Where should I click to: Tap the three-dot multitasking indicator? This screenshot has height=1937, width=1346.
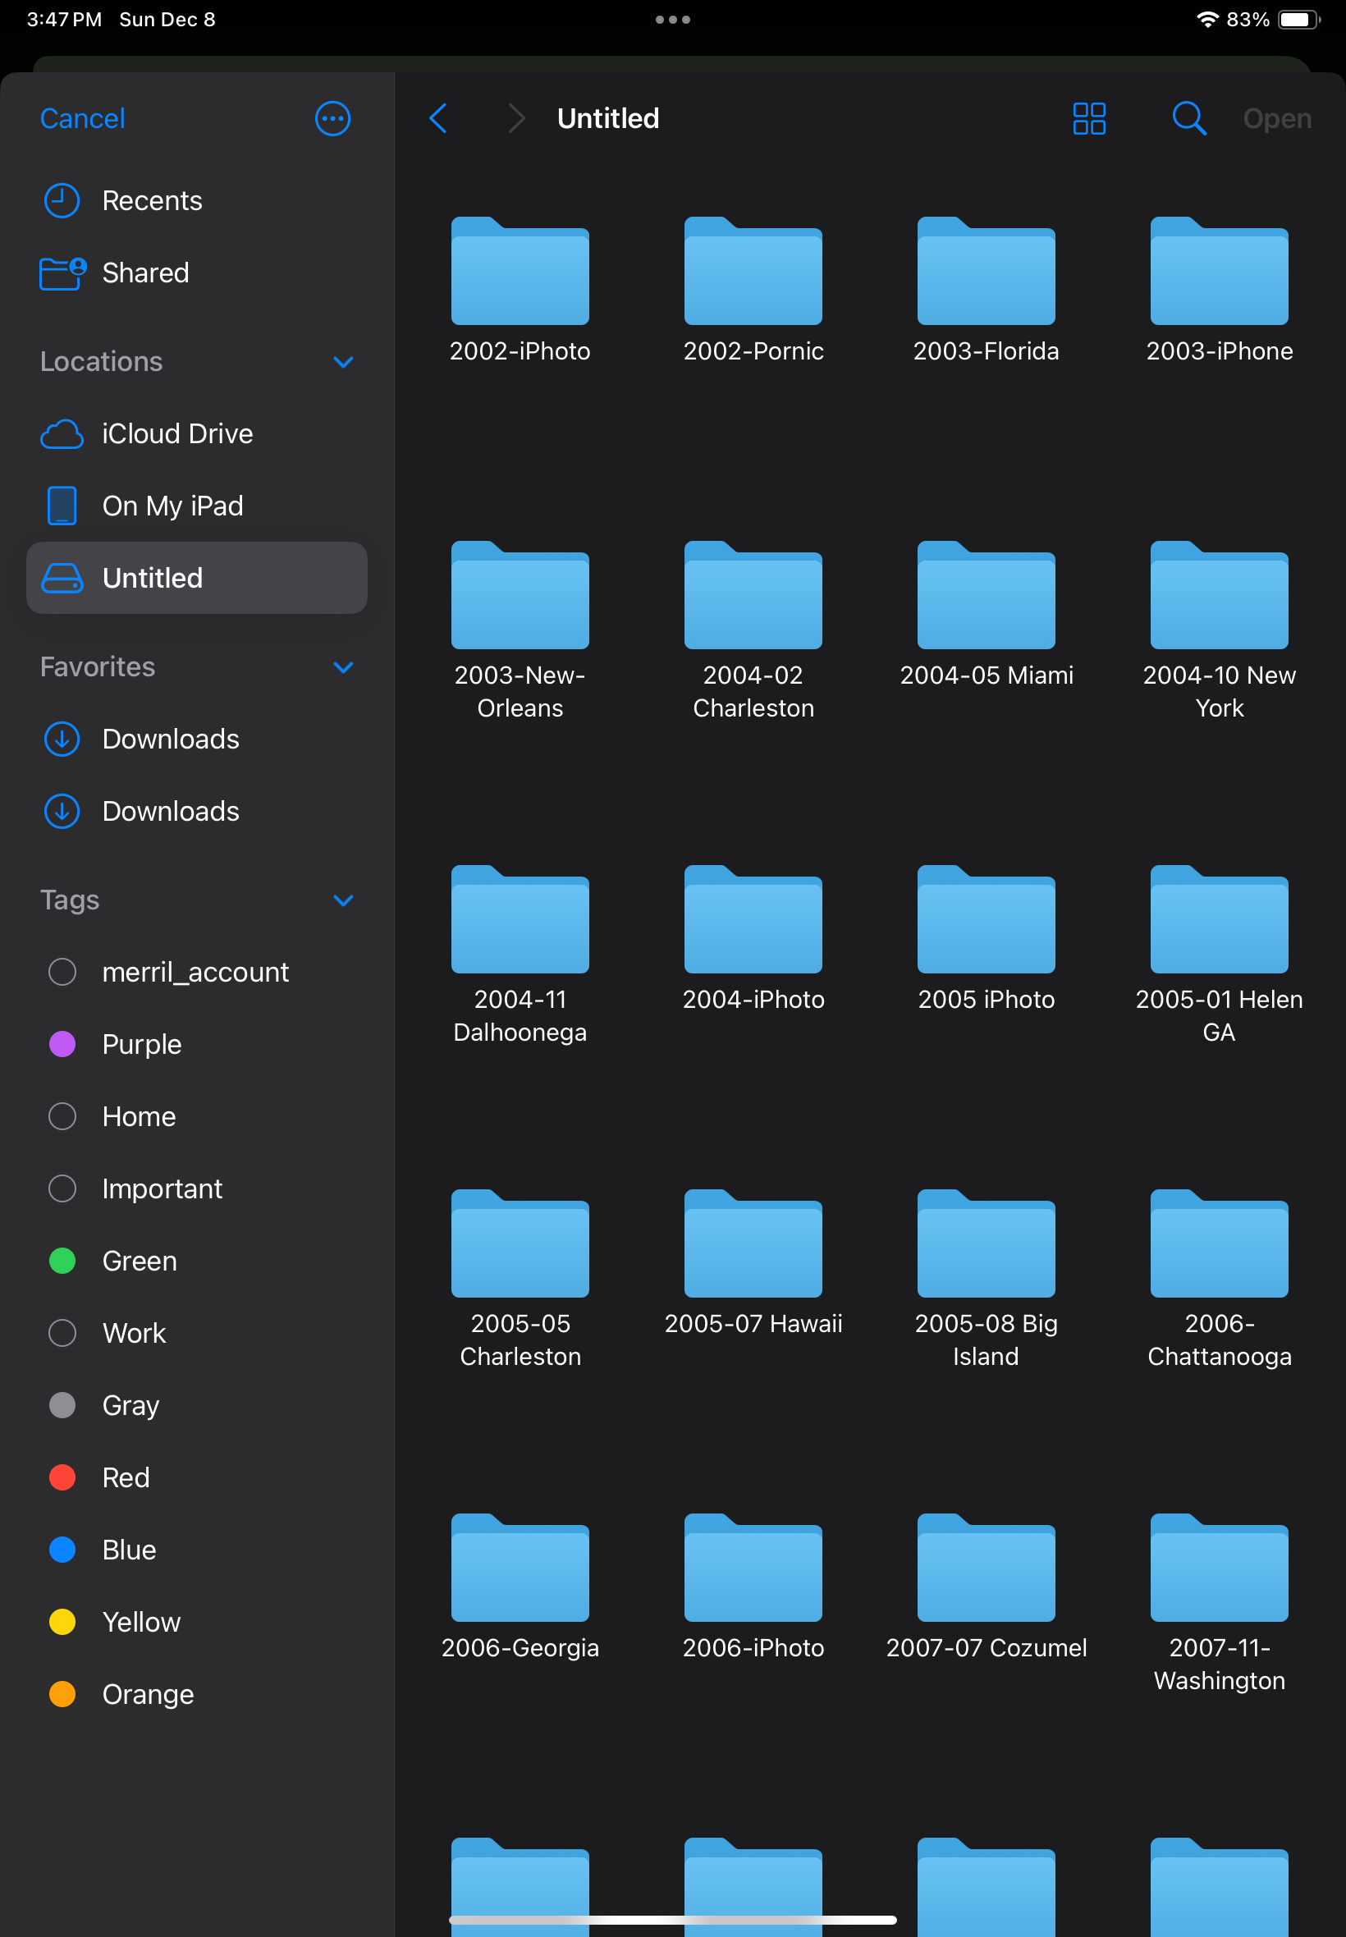[x=672, y=20]
